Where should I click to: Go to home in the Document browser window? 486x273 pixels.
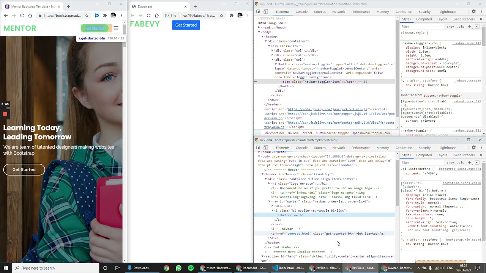click(156, 16)
